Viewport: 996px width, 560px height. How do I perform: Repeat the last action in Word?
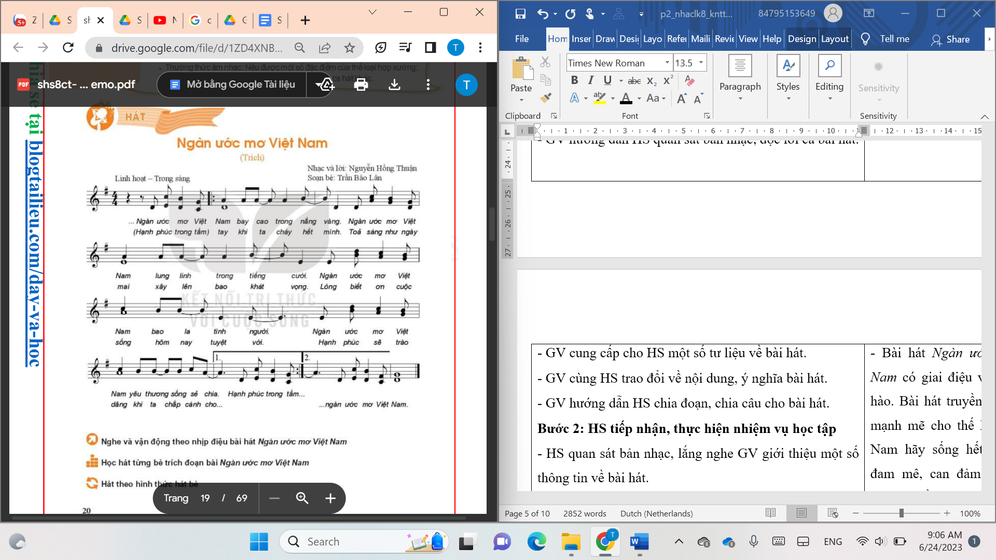[570, 14]
